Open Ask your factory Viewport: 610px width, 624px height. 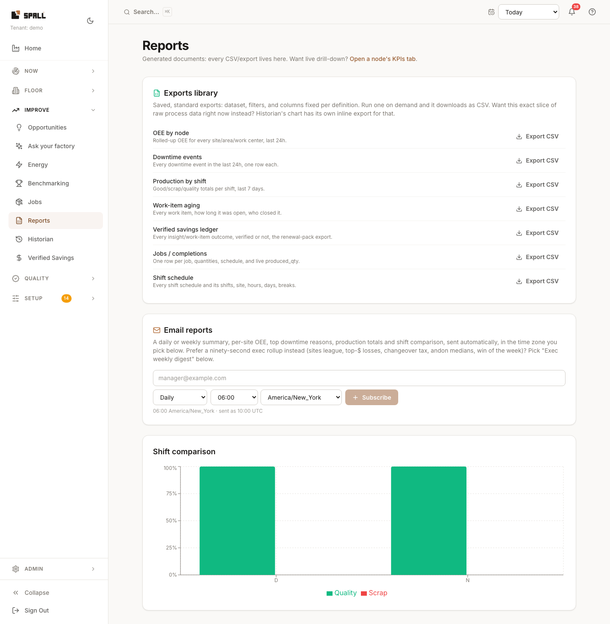(55, 146)
